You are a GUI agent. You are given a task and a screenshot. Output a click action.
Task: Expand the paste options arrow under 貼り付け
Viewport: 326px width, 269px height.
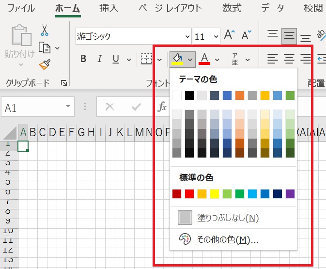21,64
